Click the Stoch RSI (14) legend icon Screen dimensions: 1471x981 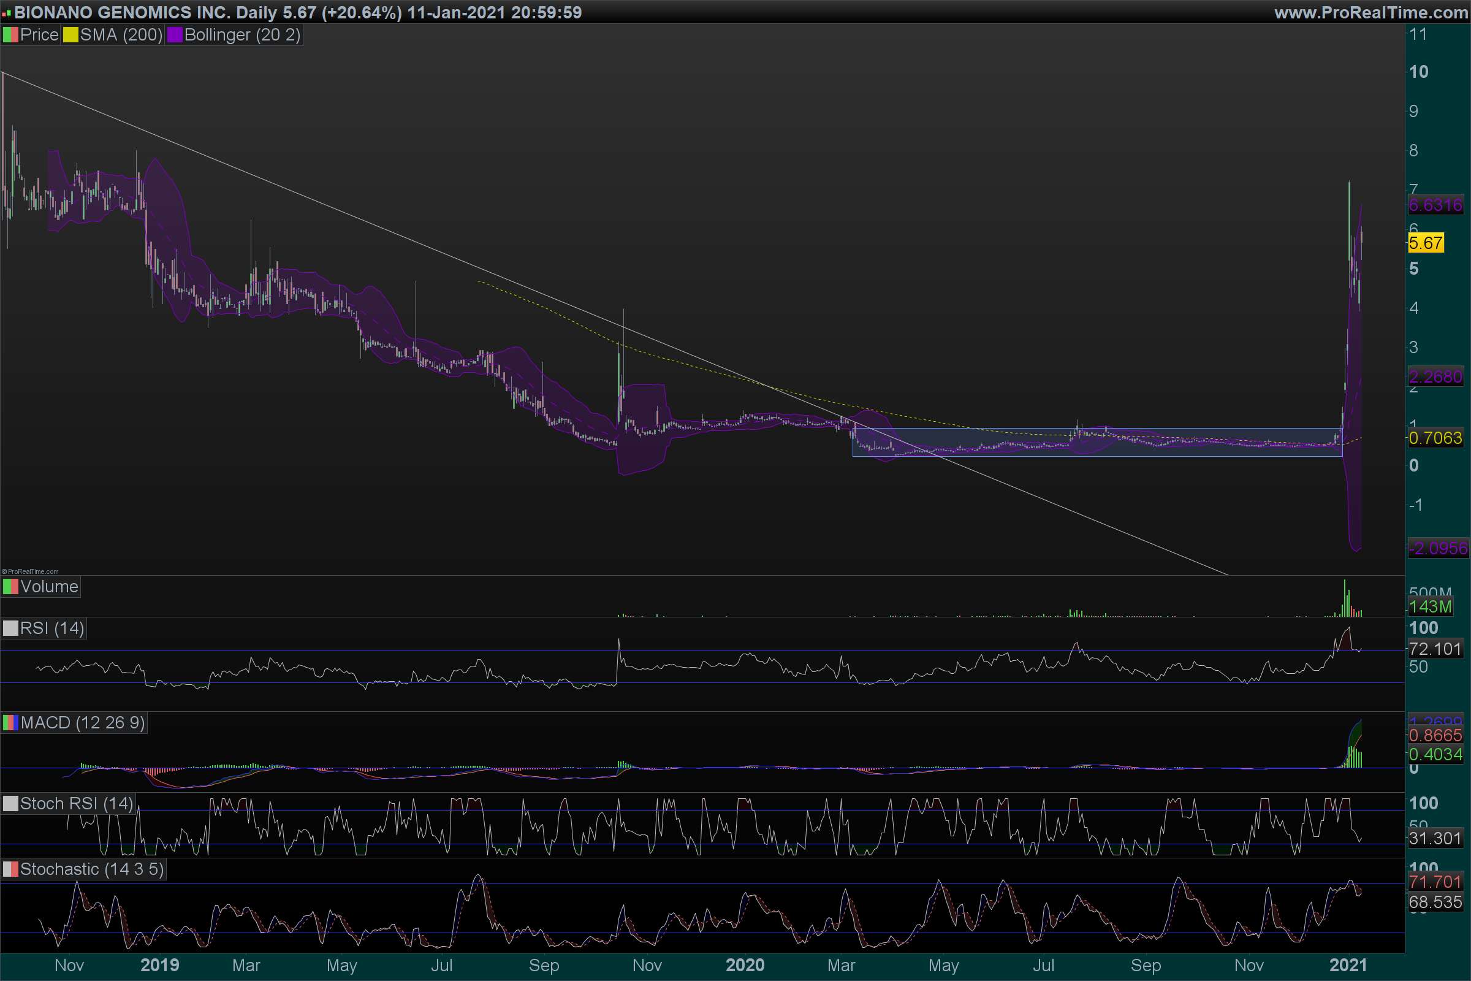tap(10, 803)
